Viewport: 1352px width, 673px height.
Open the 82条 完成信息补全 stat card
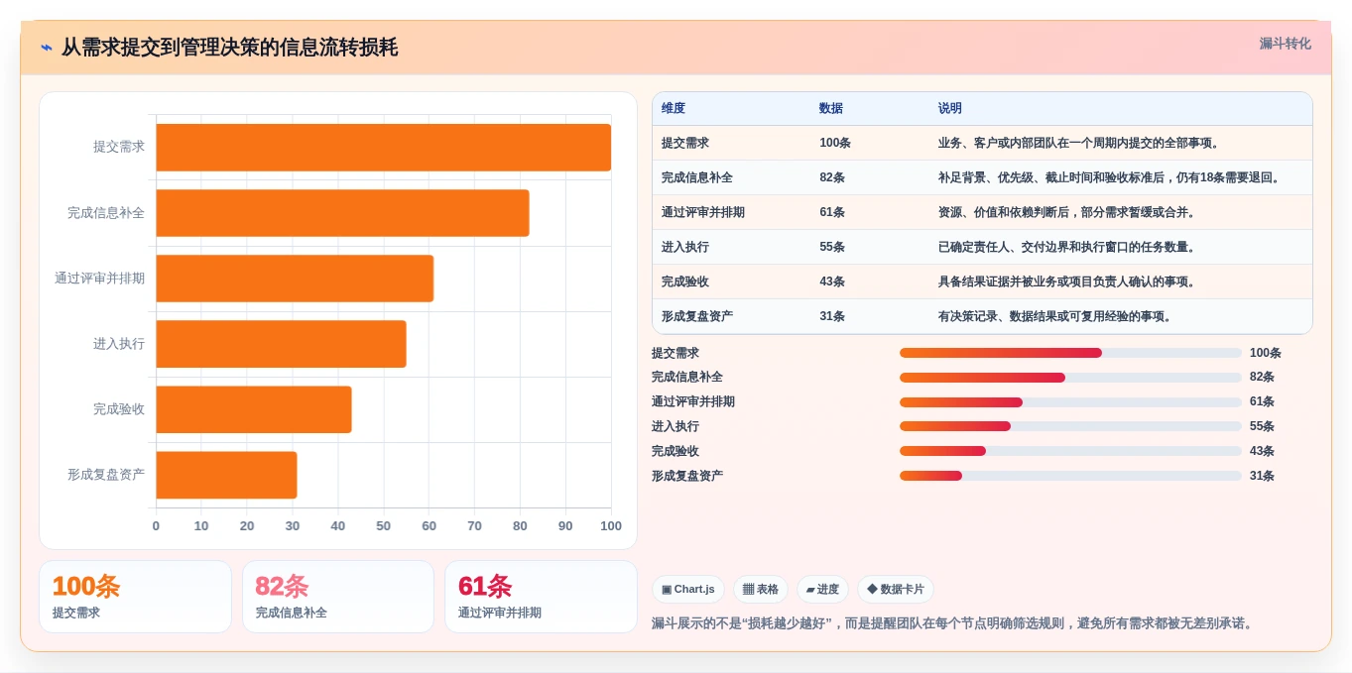338,597
